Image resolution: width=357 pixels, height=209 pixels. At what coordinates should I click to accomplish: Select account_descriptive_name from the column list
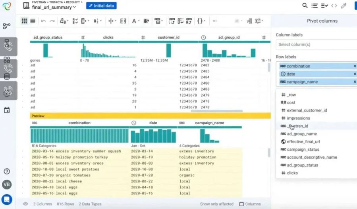316,157
